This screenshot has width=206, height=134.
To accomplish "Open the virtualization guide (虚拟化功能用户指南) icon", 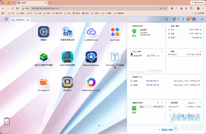I will point(44,57).
